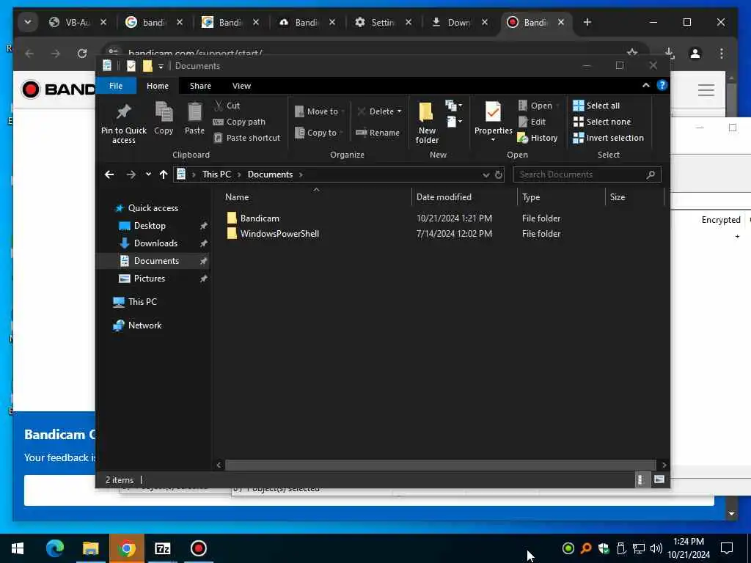This screenshot has height=563, width=751.
Task: Click Pin to Quick access icon
Action: click(x=123, y=123)
